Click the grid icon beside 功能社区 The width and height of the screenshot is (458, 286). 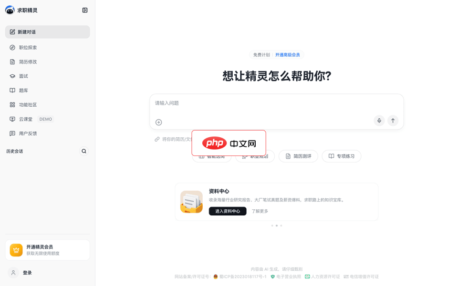[12, 104]
